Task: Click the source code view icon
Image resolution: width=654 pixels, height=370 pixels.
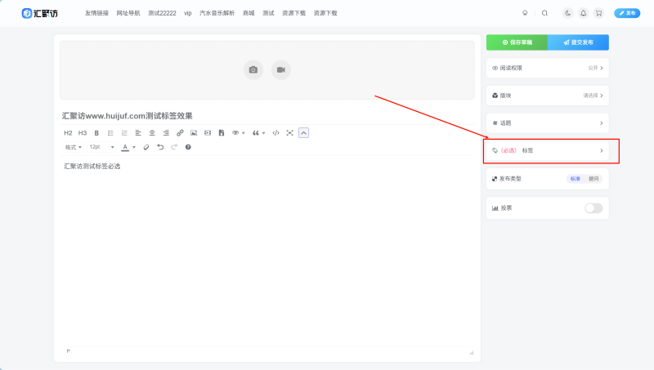Action: pyautogui.click(x=275, y=133)
